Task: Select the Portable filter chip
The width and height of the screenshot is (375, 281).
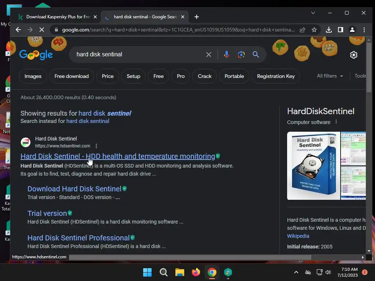Action: coord(234,76)
